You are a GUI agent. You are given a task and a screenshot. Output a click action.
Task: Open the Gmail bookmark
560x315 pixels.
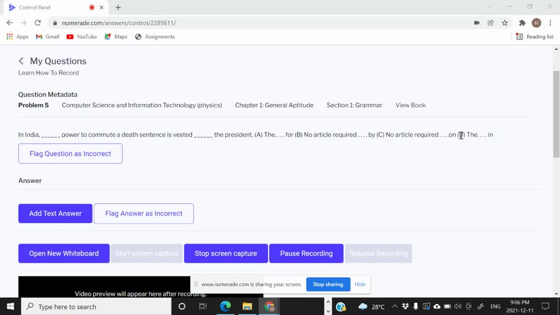(48, 37)
